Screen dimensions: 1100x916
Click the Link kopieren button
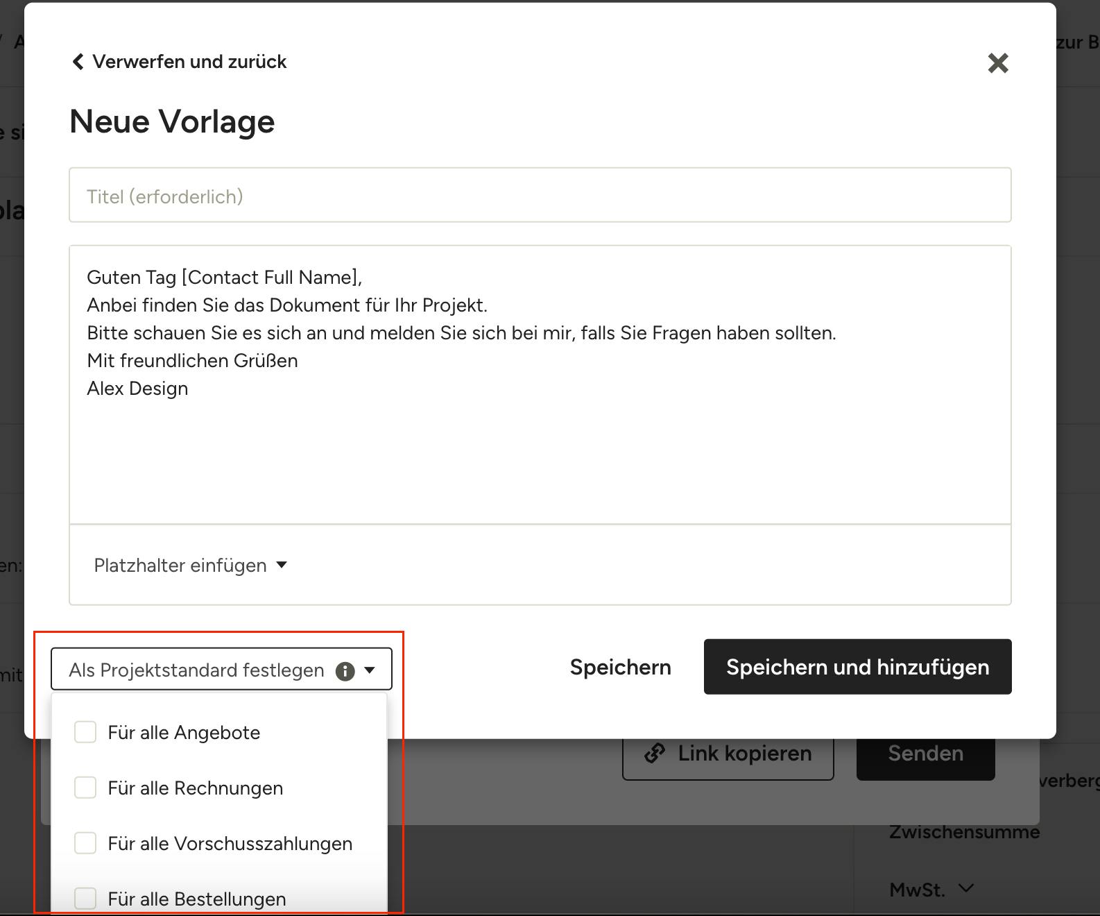coord(728,754)
